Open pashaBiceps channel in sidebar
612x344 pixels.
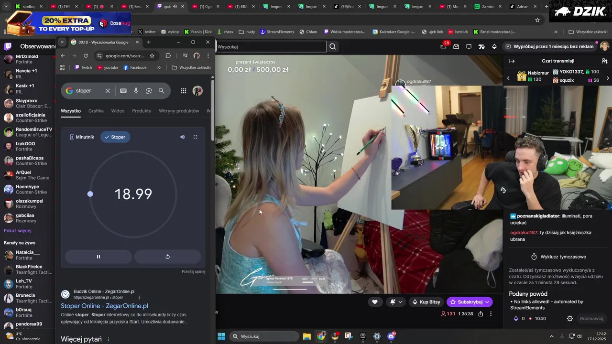point(27,161)
